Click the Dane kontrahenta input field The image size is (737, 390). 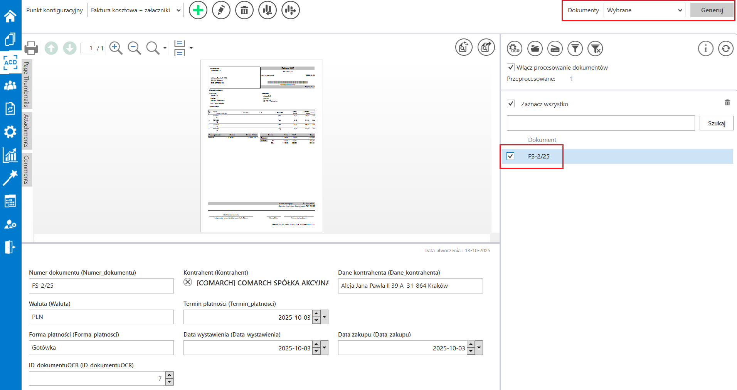pos(411,286)
